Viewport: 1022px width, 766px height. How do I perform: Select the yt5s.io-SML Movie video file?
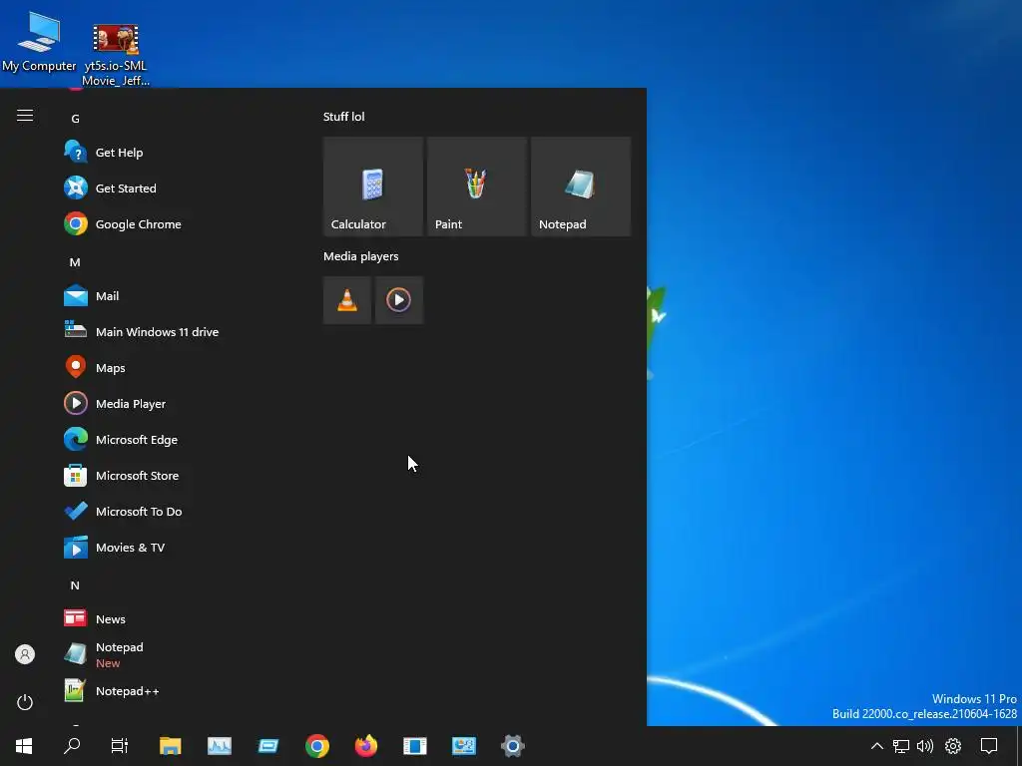point(116,56)
